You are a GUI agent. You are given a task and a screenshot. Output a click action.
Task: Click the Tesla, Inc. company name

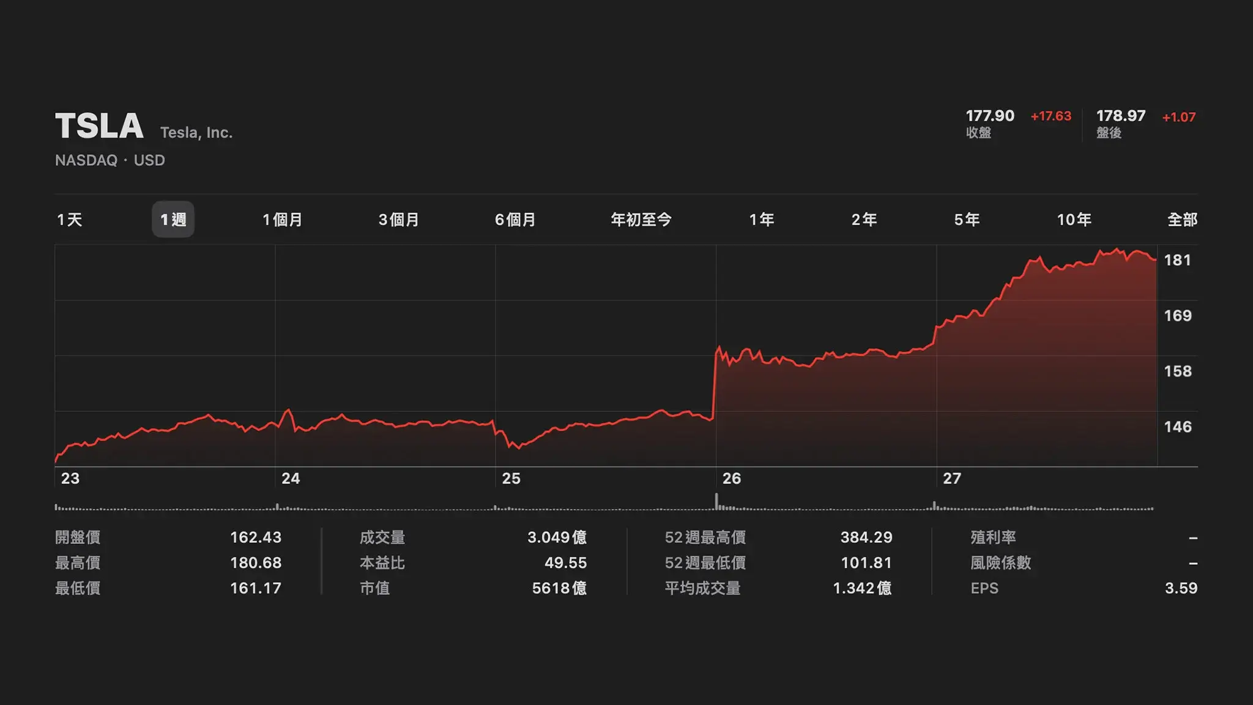click(196, 133)
